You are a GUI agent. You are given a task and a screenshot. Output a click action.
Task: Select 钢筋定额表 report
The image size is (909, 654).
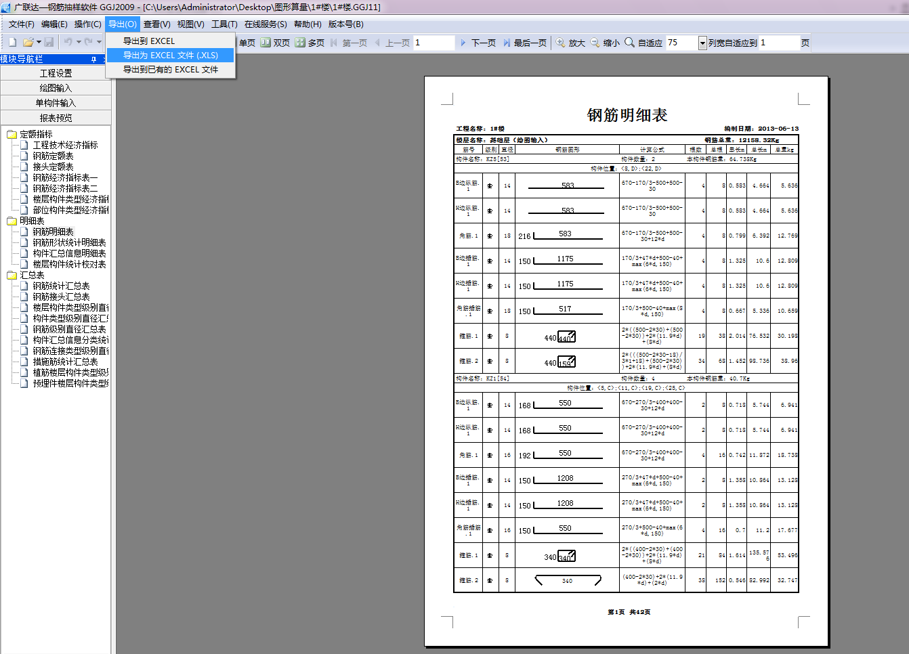[53, 156]
